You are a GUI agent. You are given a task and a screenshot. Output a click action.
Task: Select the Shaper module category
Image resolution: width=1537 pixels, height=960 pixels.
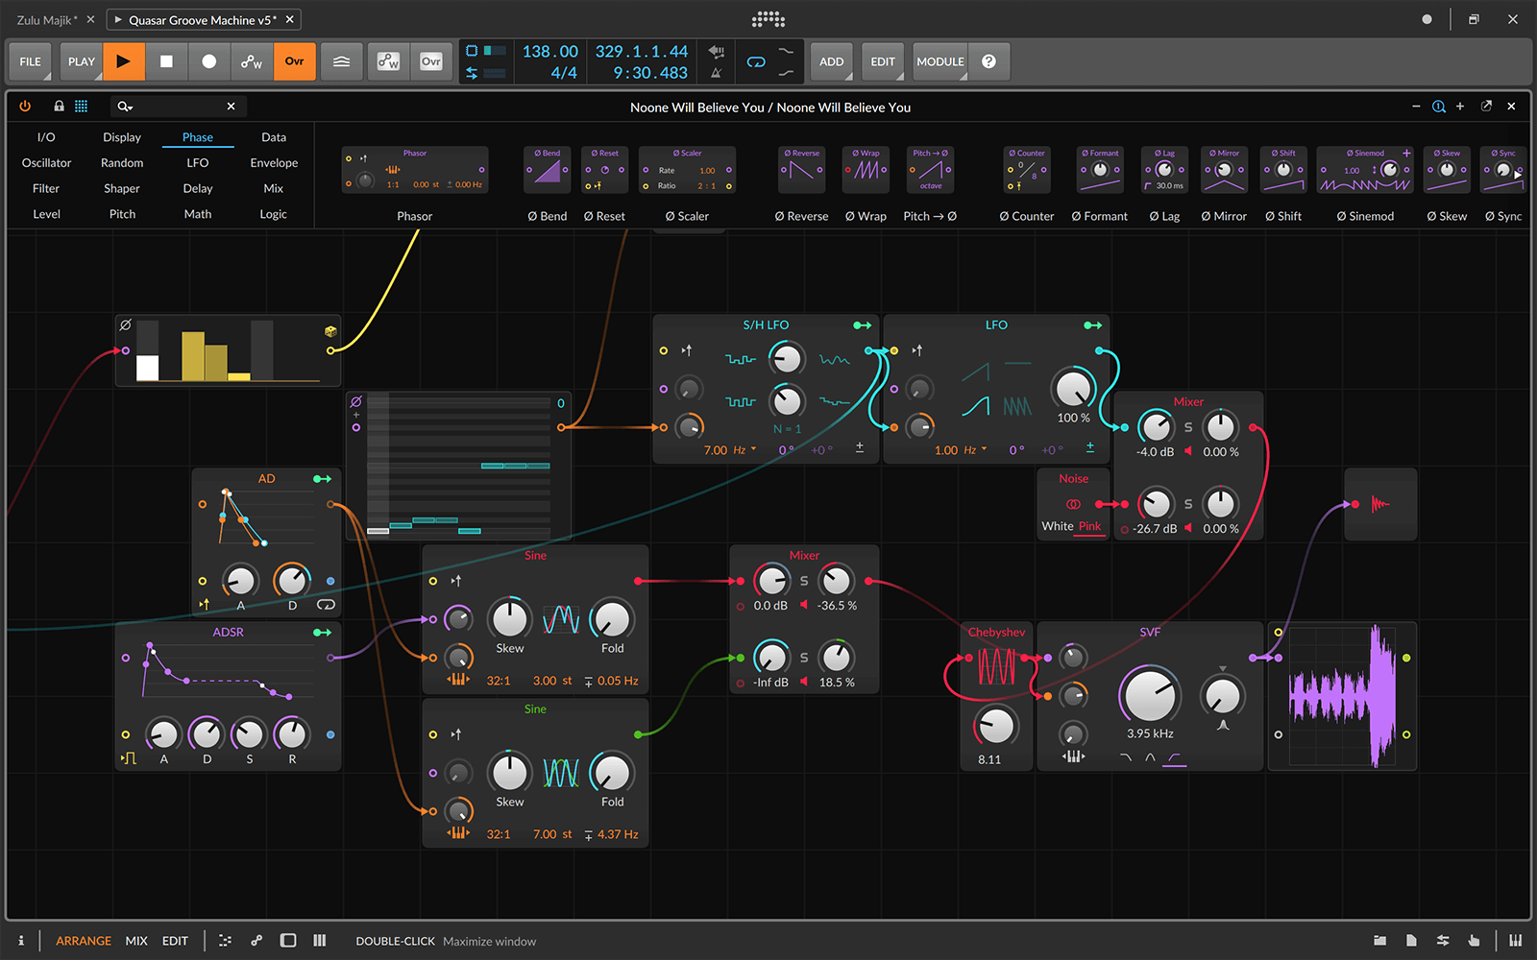click(122, 189)
